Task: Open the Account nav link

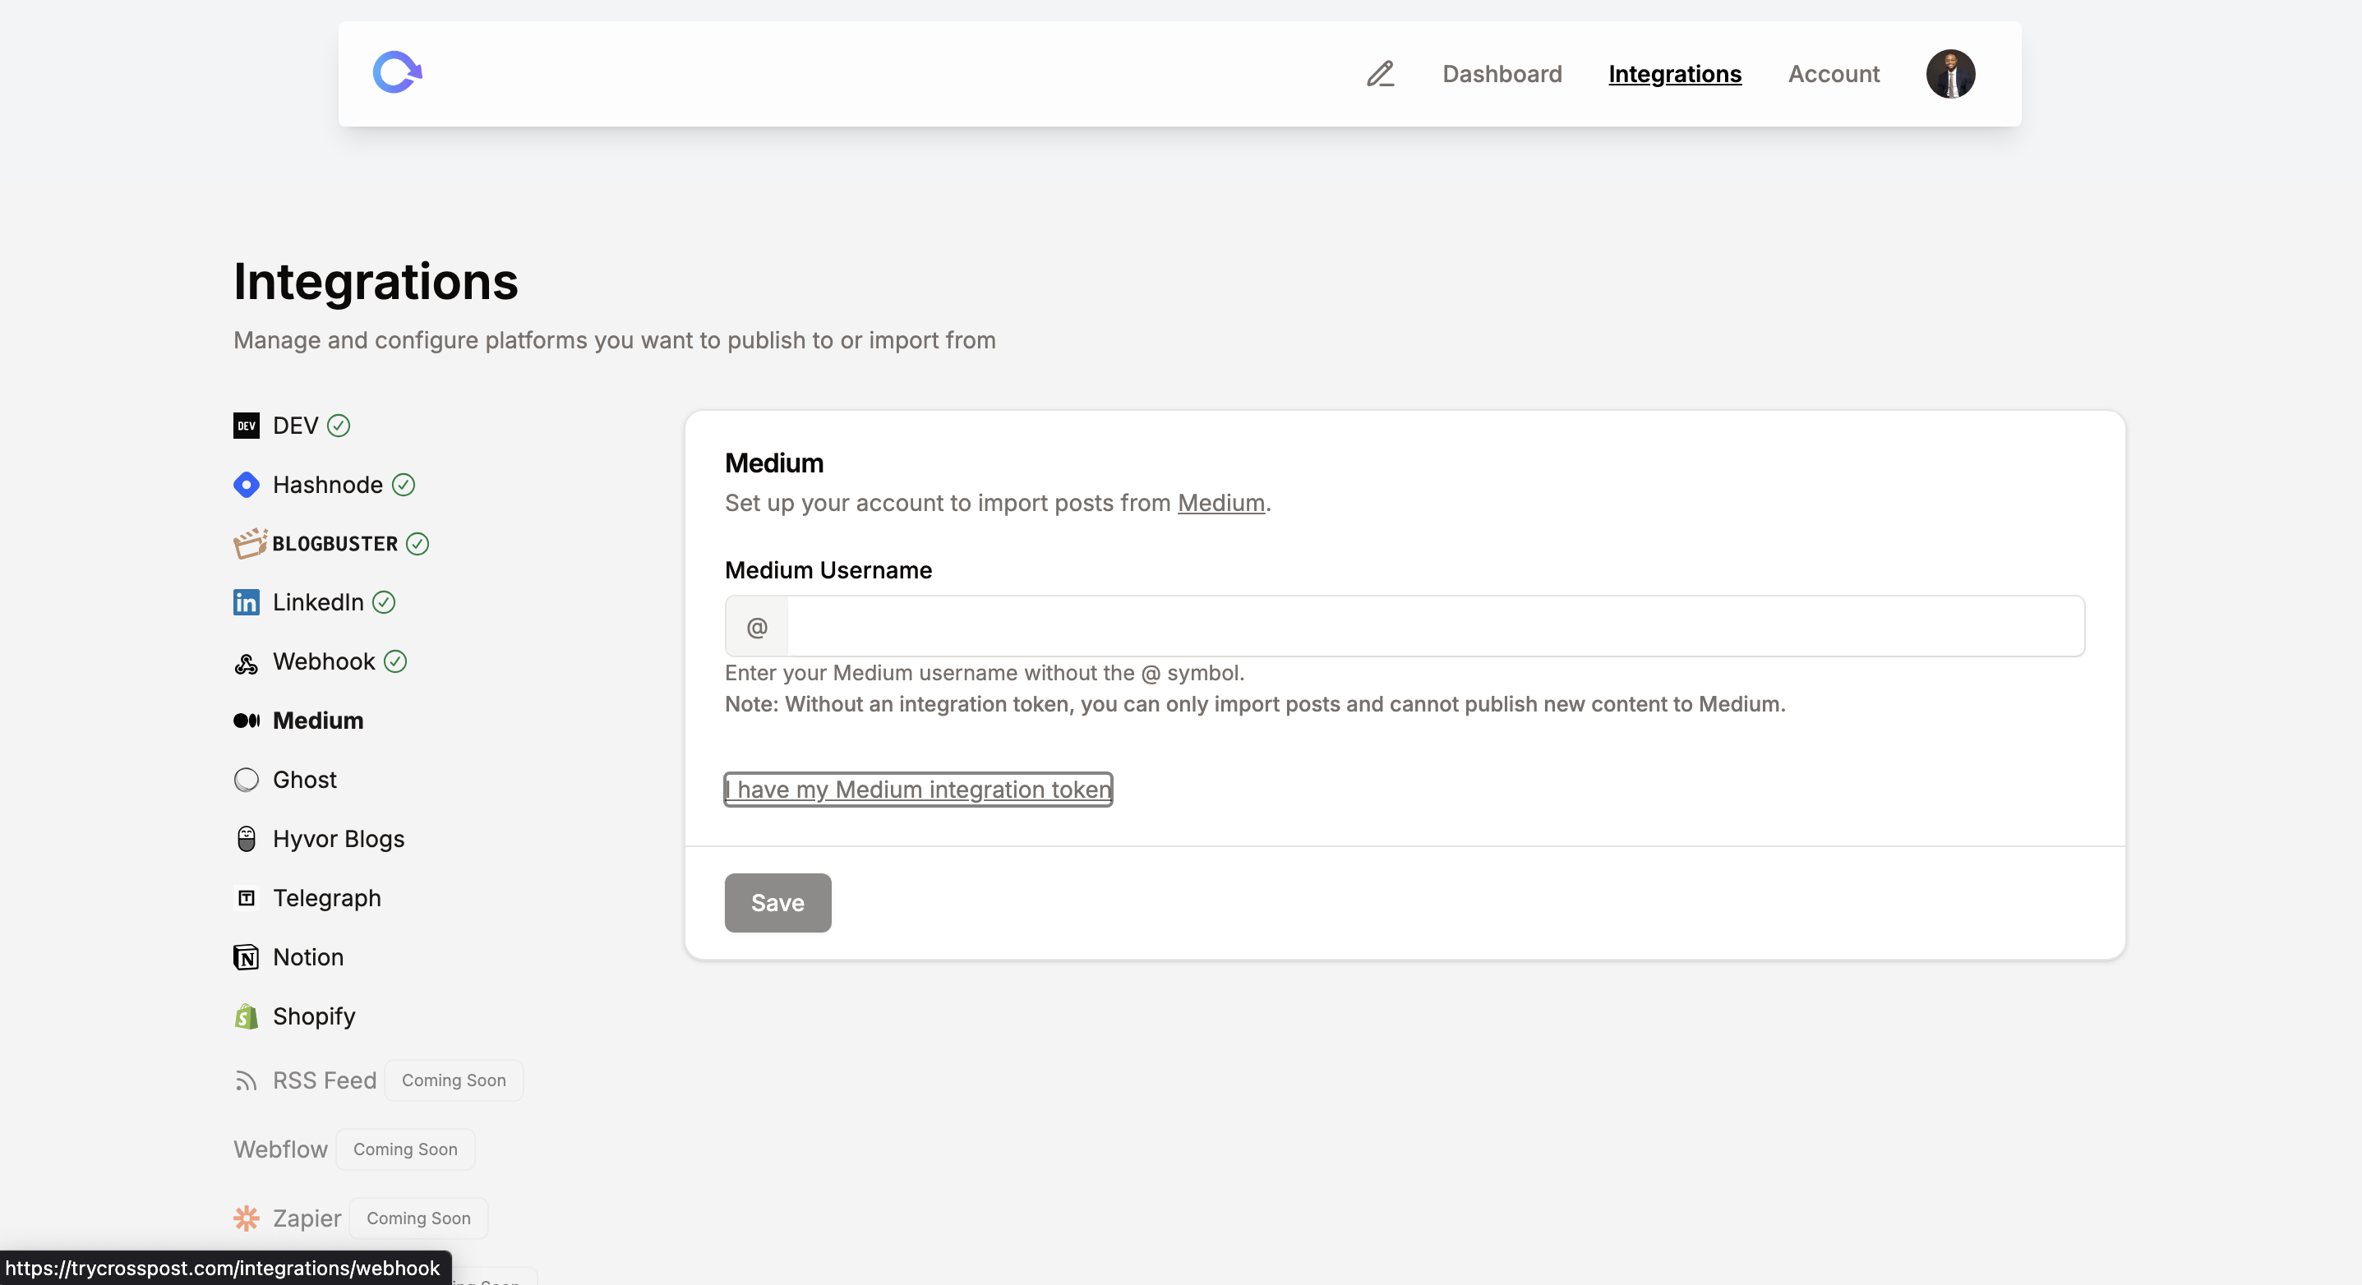Action: tap(1834, 73)
